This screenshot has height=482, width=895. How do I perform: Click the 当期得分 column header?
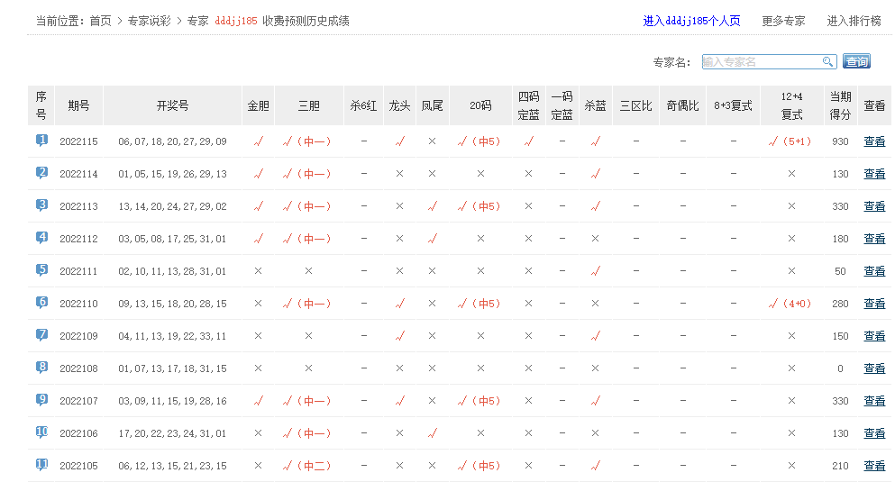(840, 105)
